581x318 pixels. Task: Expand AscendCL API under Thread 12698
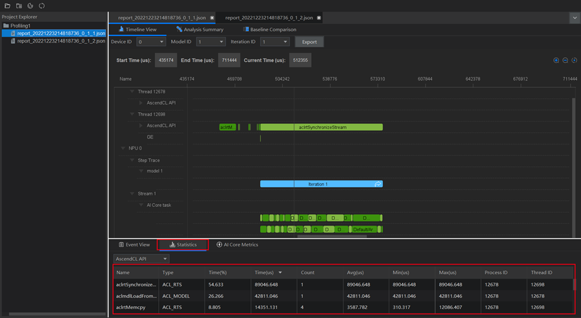coord(141,126)
